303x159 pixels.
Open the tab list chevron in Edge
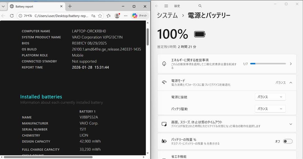[3, 6]
